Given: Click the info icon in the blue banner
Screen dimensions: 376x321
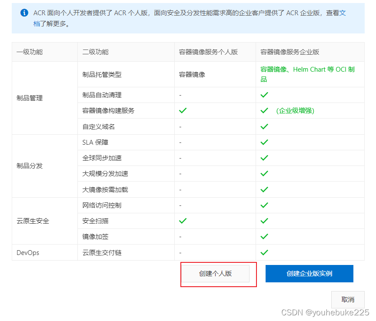Looking at the screenshot, I should 24,13.
